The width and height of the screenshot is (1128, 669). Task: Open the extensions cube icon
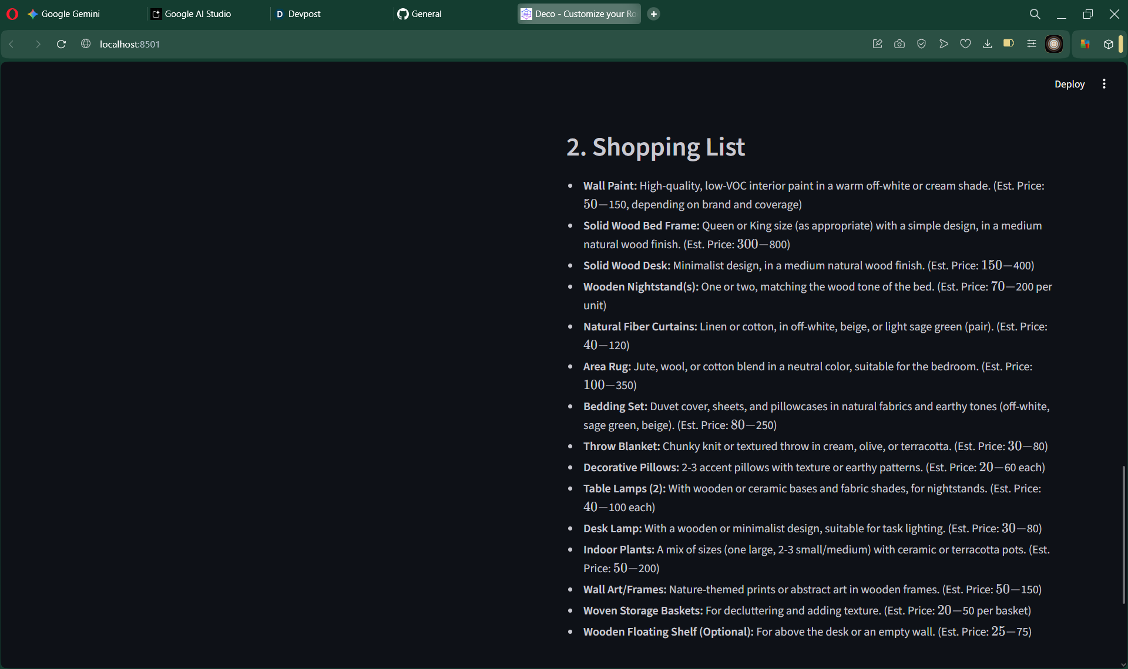click(x=1108, y=44)
